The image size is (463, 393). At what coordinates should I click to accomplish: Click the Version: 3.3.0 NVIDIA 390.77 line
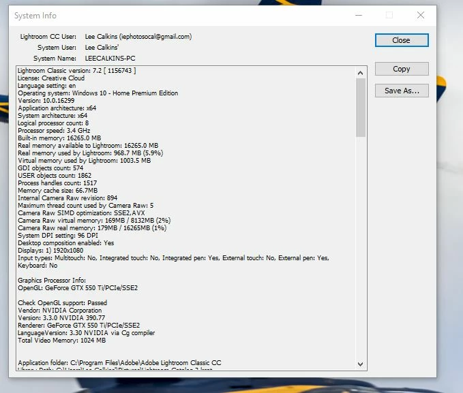(x=61, y=318)
